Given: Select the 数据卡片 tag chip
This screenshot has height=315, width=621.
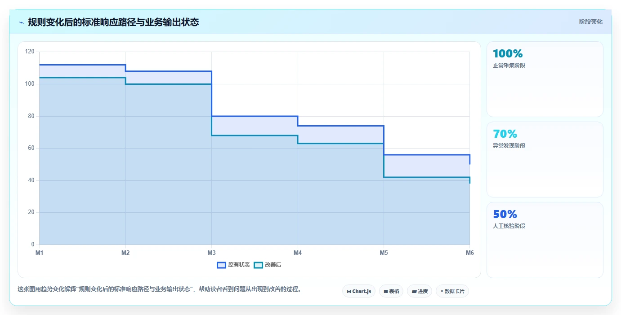Looking at the screenshot, I should pyautogui.click(x=452, y=291).
